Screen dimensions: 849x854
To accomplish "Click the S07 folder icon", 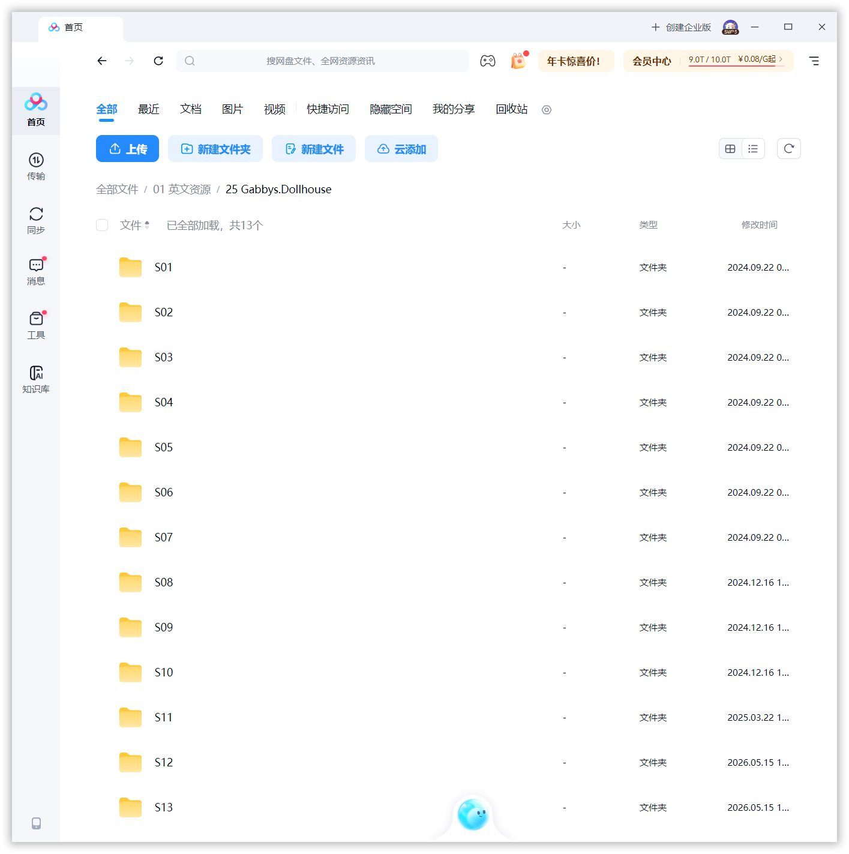I will (x=130, y=537).
